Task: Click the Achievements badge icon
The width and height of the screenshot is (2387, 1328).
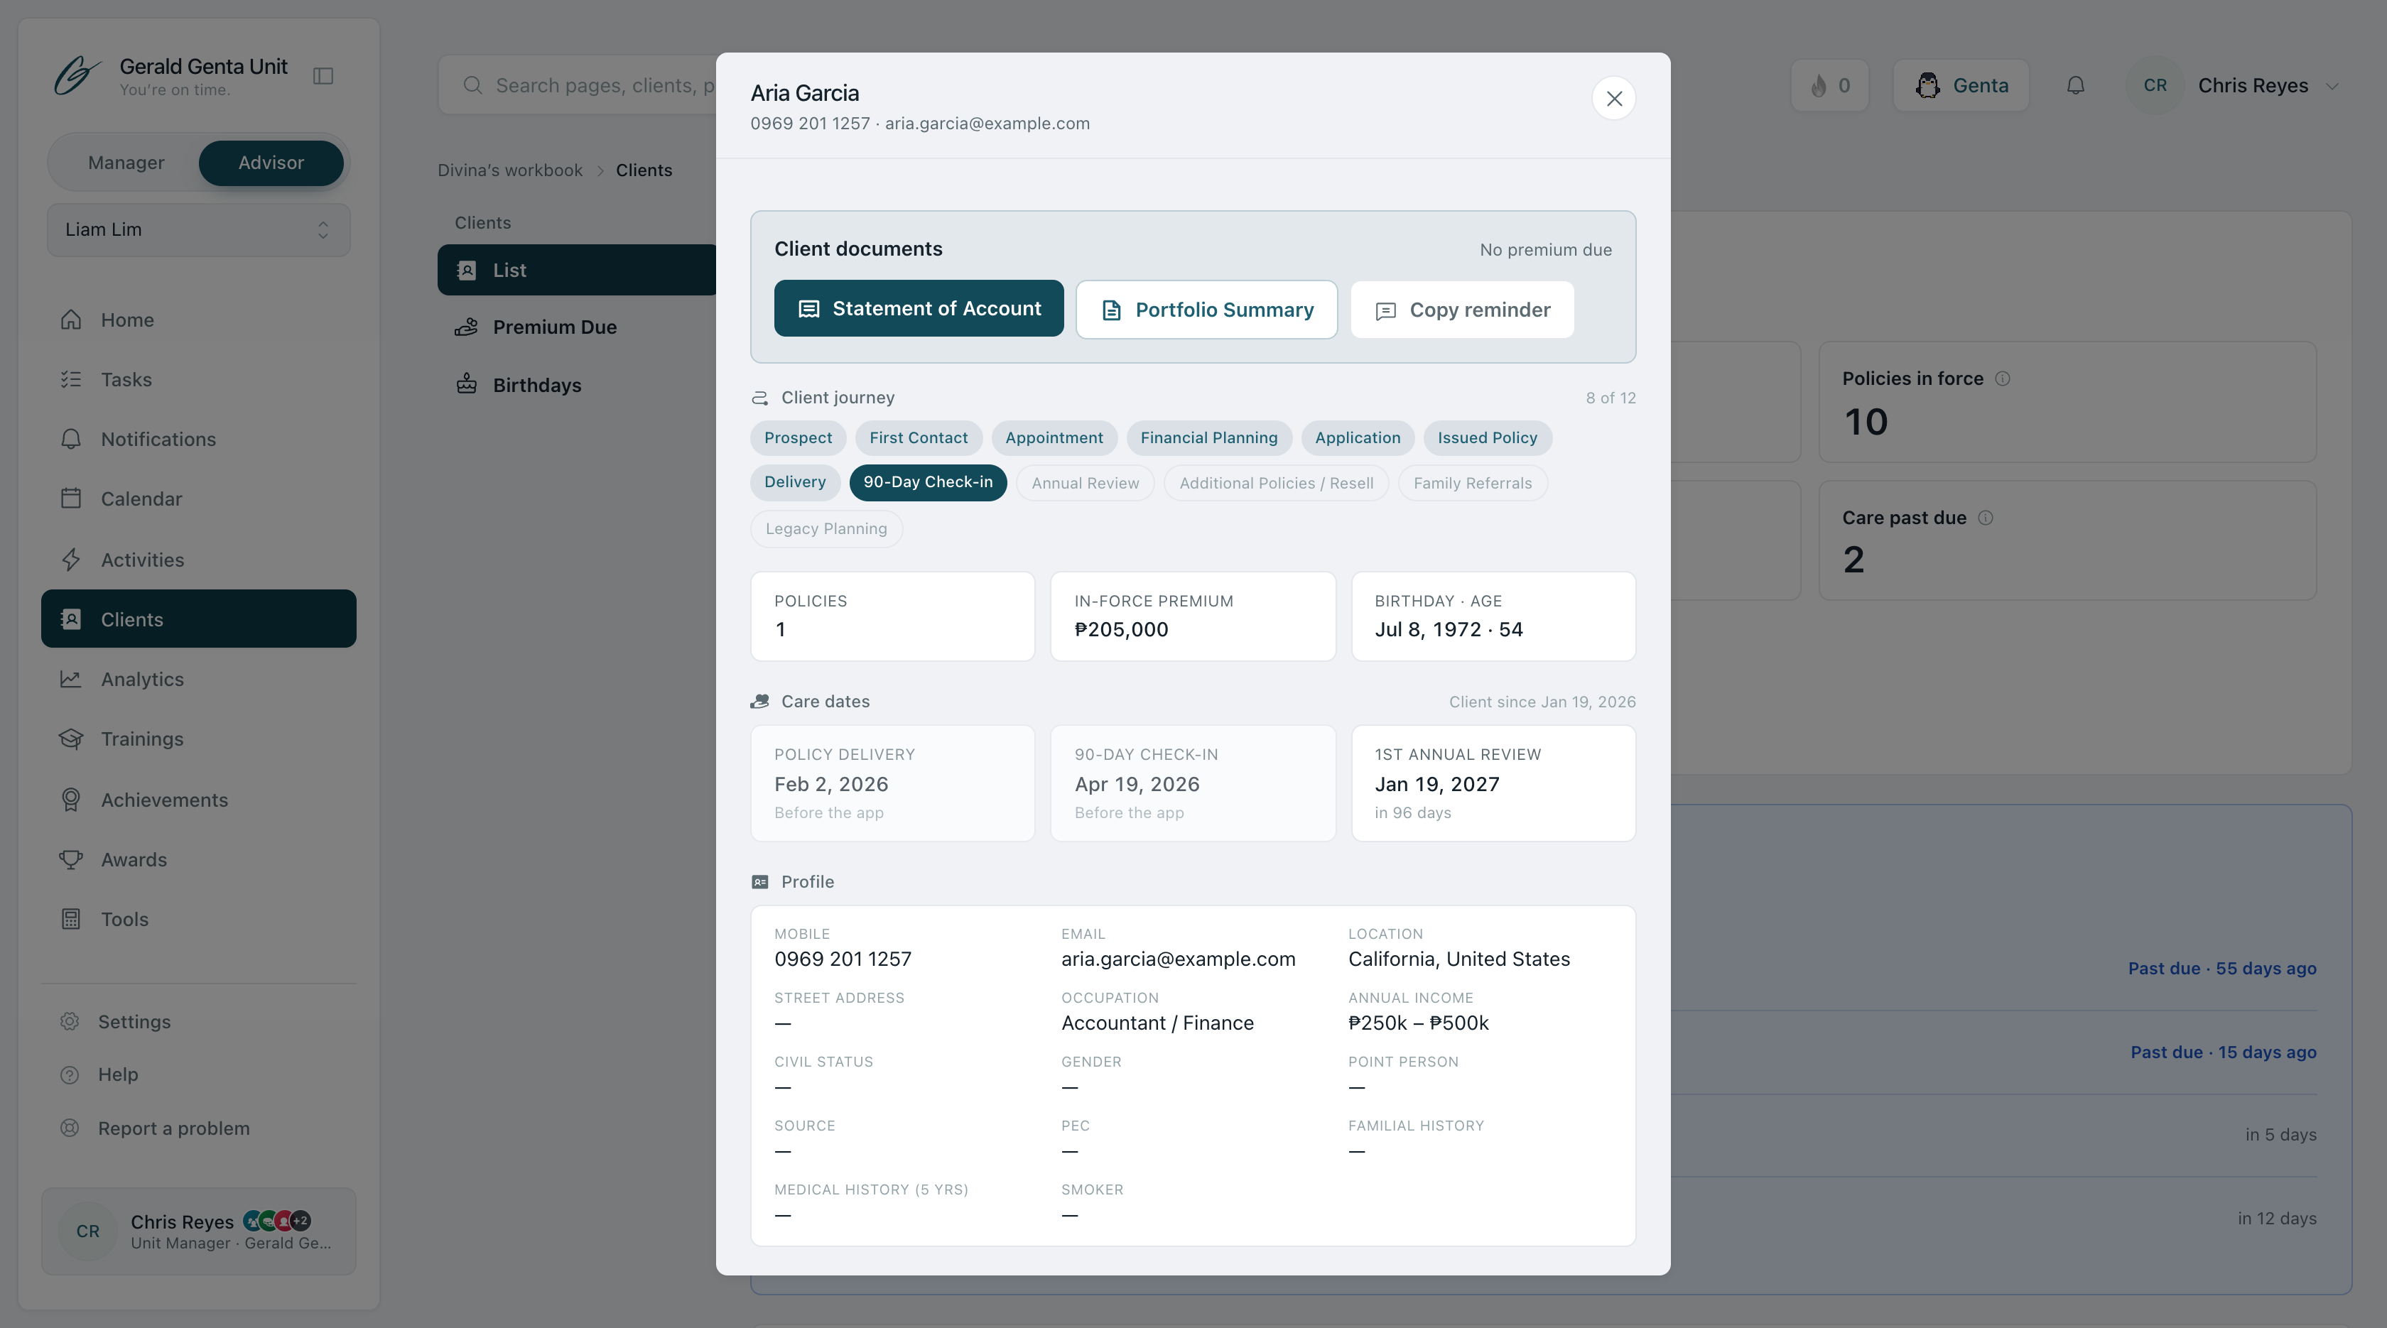Action: [71, 799]
